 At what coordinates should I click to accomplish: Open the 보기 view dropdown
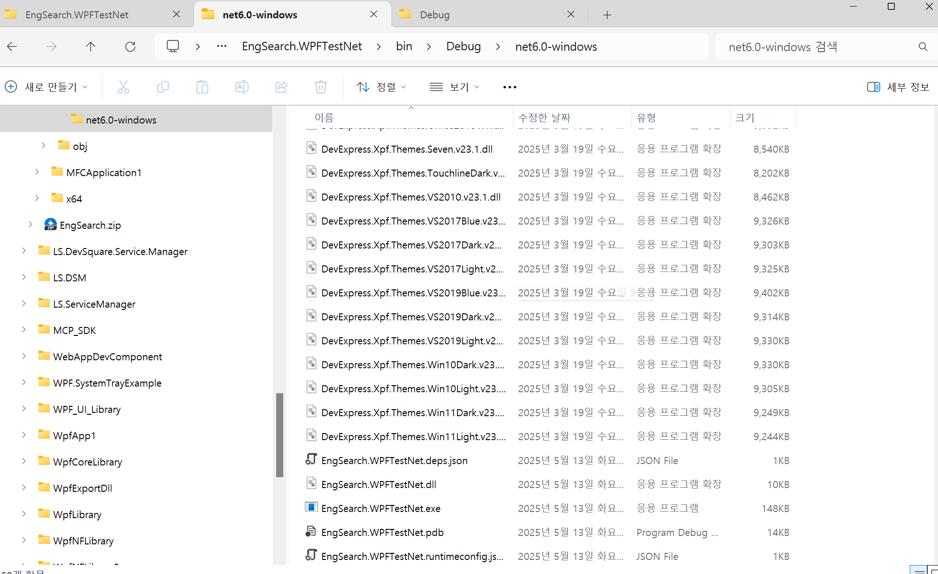(454, 87)
